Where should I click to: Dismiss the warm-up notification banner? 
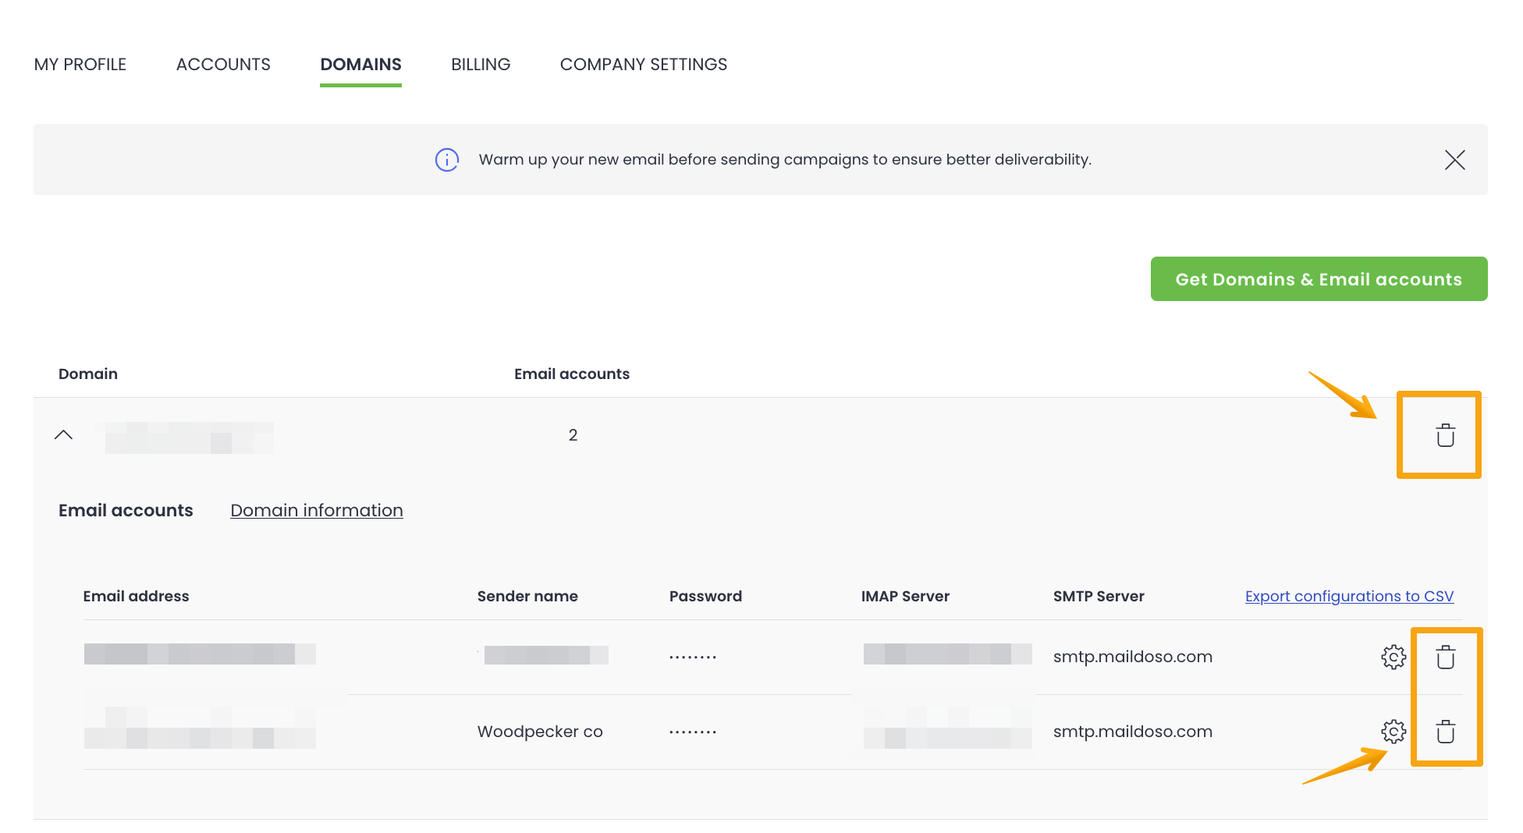(1454, 160)
